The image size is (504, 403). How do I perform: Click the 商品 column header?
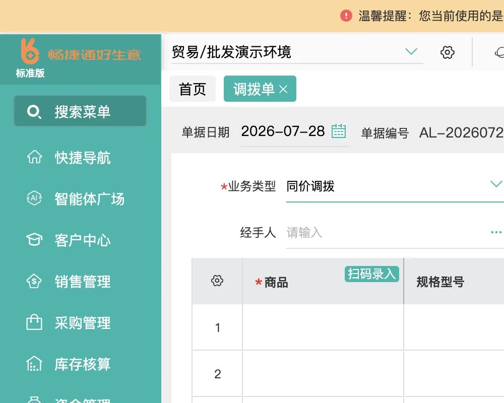coord(323,281)
